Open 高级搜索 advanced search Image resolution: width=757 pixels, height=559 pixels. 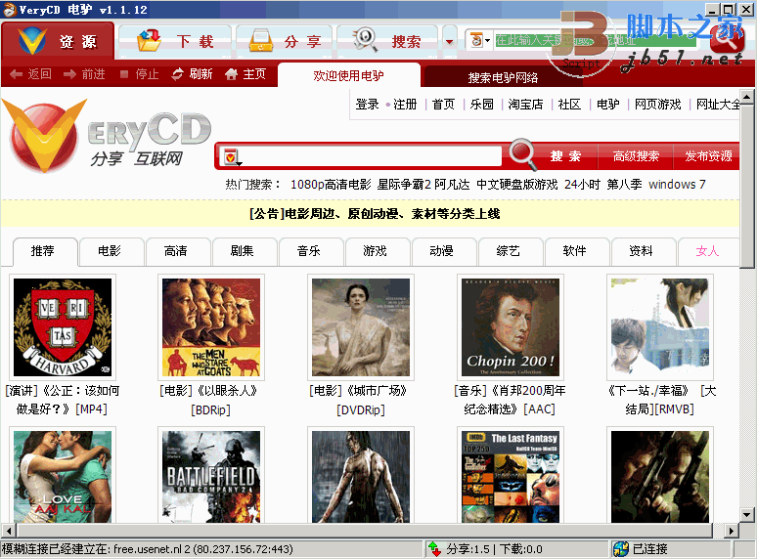coord(636,156)
